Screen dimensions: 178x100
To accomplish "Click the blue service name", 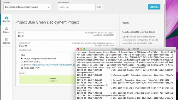I will point(21,36).
